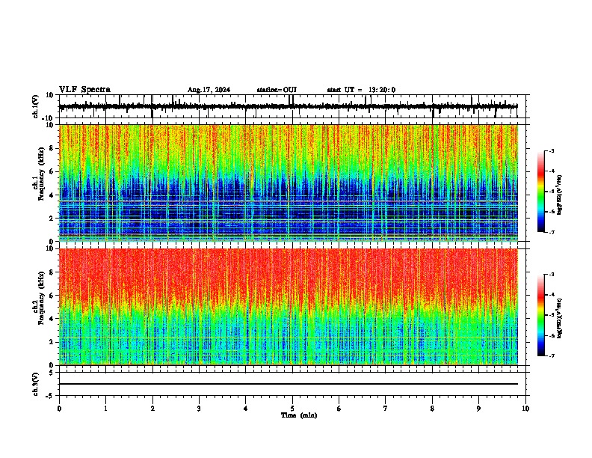Click the "-3" value atop ch.1 color bar
The image size is (592, 458).
tap(551, 150)
